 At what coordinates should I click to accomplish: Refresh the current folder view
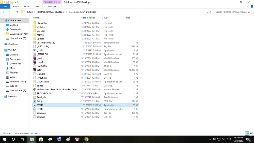coord(210,12)
